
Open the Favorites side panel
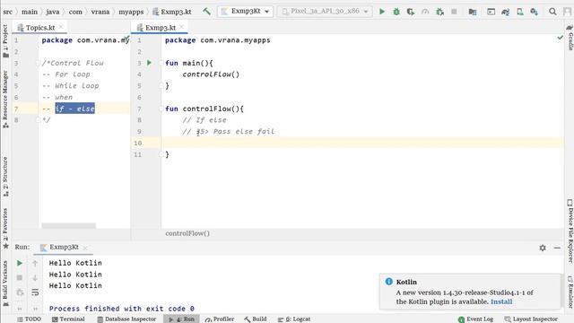(x=5, y=228)
